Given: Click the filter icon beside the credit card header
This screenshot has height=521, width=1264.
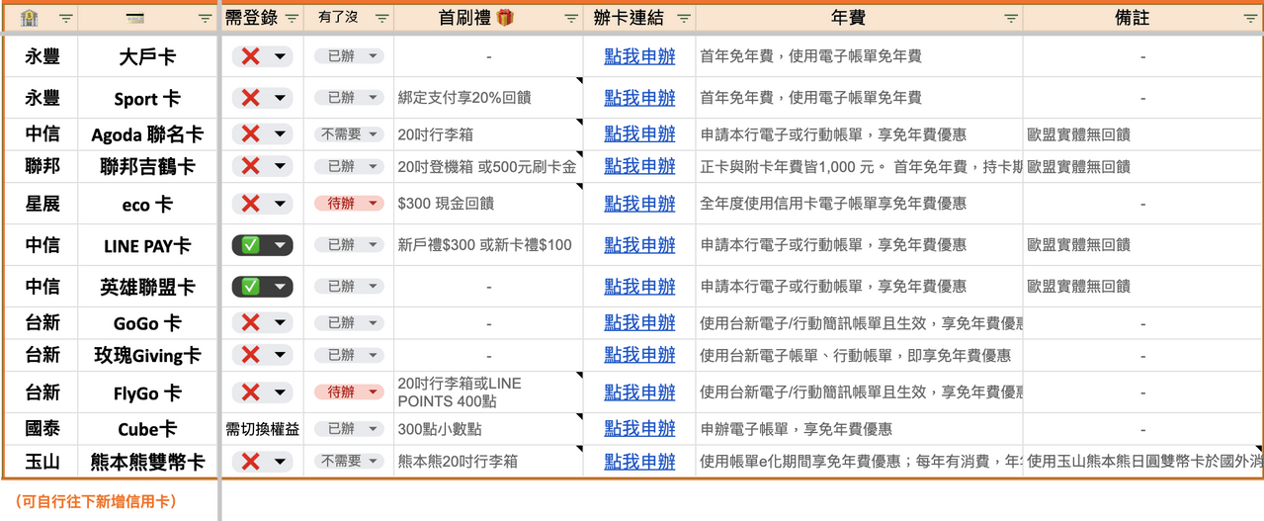Looking at the screenshot, I should point(205,19).
